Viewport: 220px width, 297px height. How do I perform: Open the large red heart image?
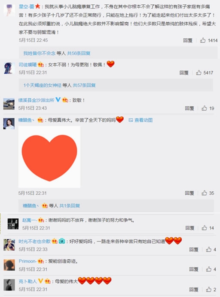coord(49,157)
